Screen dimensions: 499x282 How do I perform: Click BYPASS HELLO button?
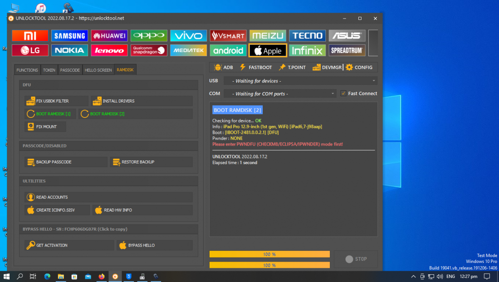[x=154, y=245]
